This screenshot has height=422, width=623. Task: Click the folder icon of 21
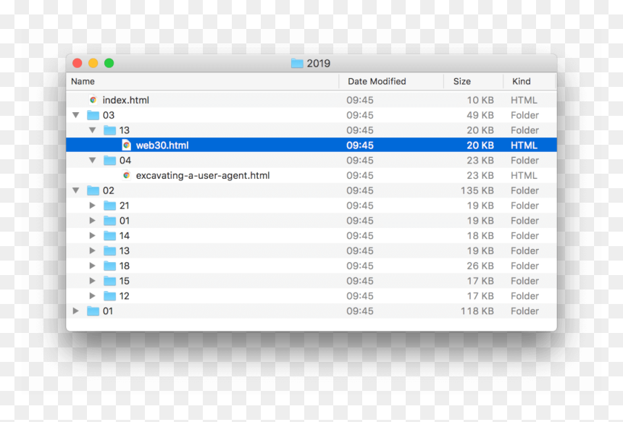(x=109, y=206)
